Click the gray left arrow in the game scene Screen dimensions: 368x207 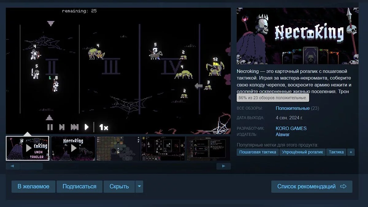tap(199, 86)
